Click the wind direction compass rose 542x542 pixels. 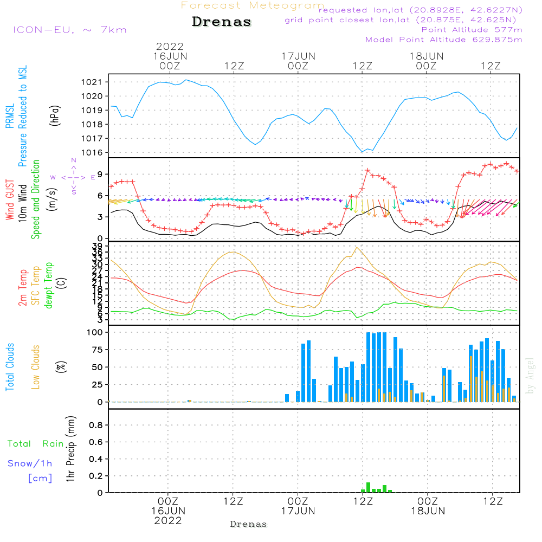[73, 177]
